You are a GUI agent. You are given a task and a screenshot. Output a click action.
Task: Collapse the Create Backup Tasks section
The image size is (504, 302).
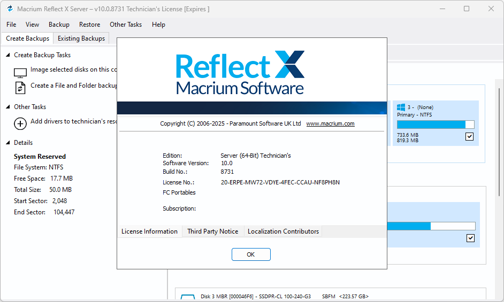tap(8, 55)
